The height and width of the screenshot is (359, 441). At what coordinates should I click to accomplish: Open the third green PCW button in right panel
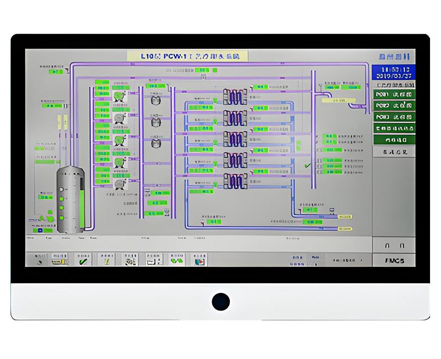[394, 118]
